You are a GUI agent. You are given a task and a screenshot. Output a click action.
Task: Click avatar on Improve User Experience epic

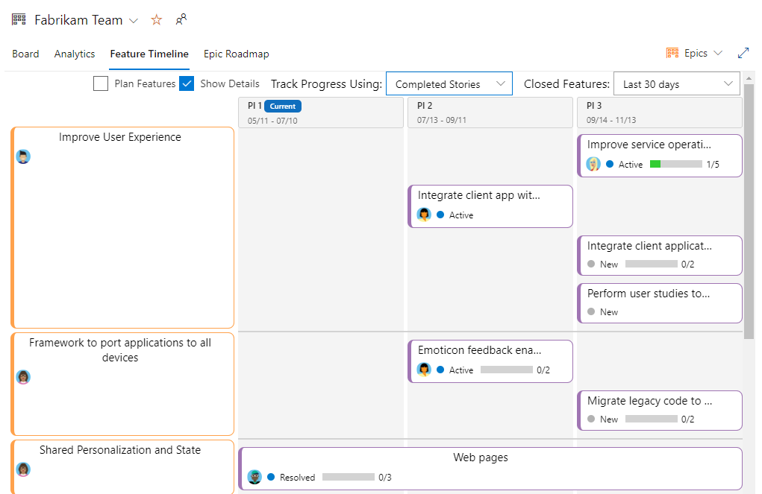(x=23, y=156)
